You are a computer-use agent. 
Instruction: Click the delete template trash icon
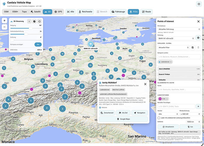tap(198, 48)
